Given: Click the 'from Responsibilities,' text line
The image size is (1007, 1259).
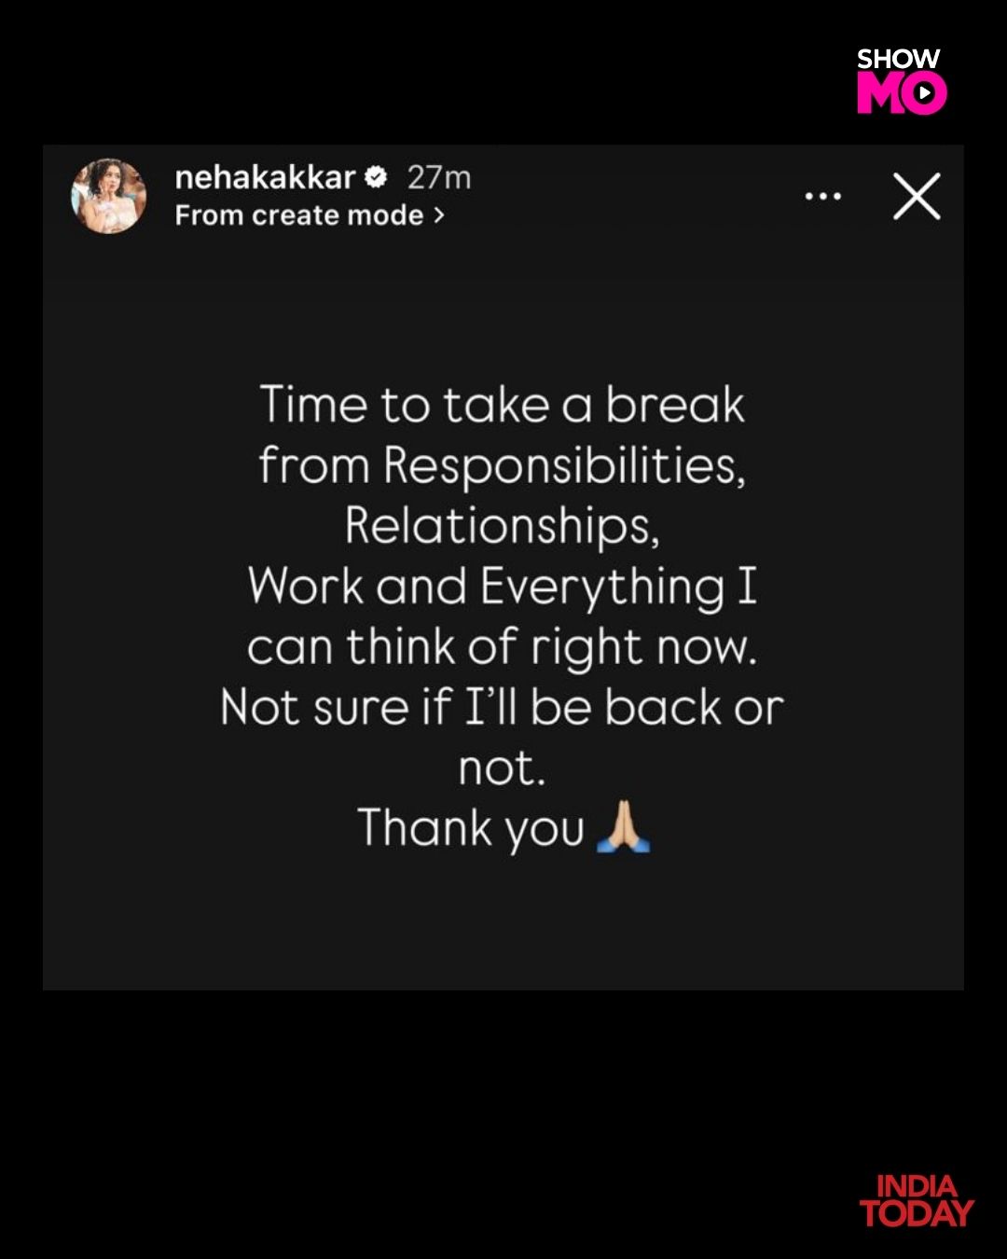Looking at the screenshot, I should point(503,465).
